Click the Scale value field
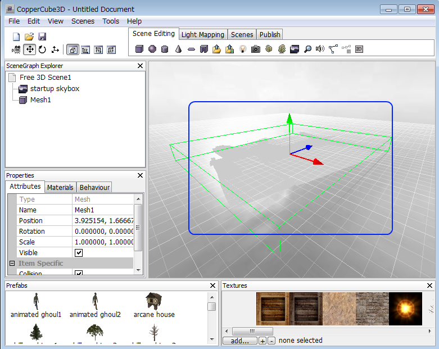Screen dimensions: 439x349 click(x=103, y=242)
